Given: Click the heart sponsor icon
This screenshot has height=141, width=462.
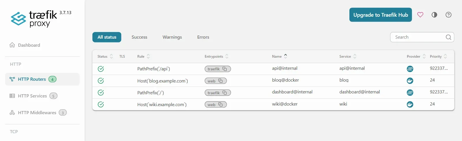Looking at the screenshot, I should (x=420, y=15).
